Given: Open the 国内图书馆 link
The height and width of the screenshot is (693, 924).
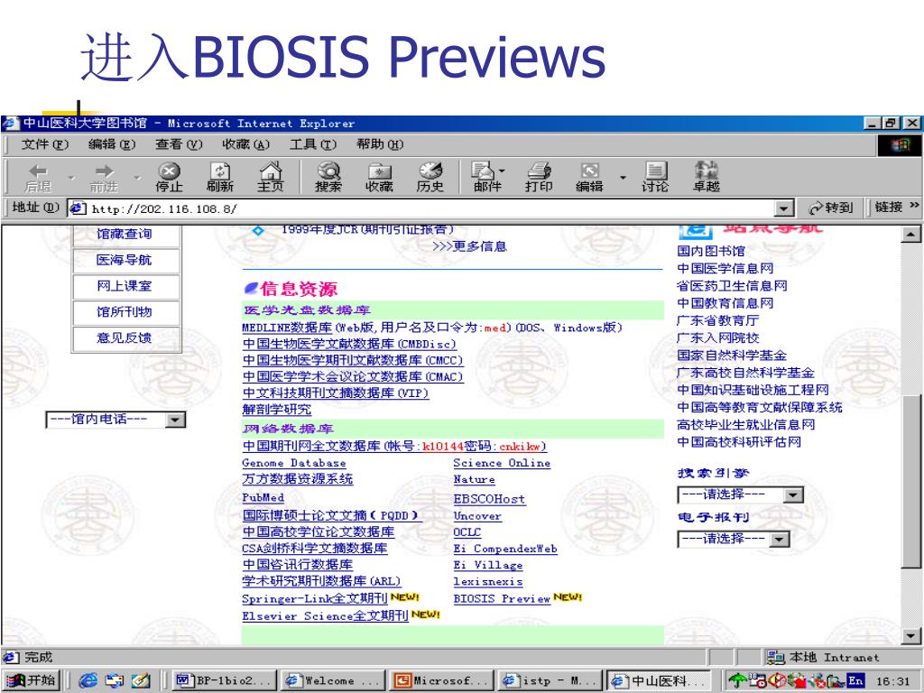Looking at the screenshot, I should [x=711, y=251].
